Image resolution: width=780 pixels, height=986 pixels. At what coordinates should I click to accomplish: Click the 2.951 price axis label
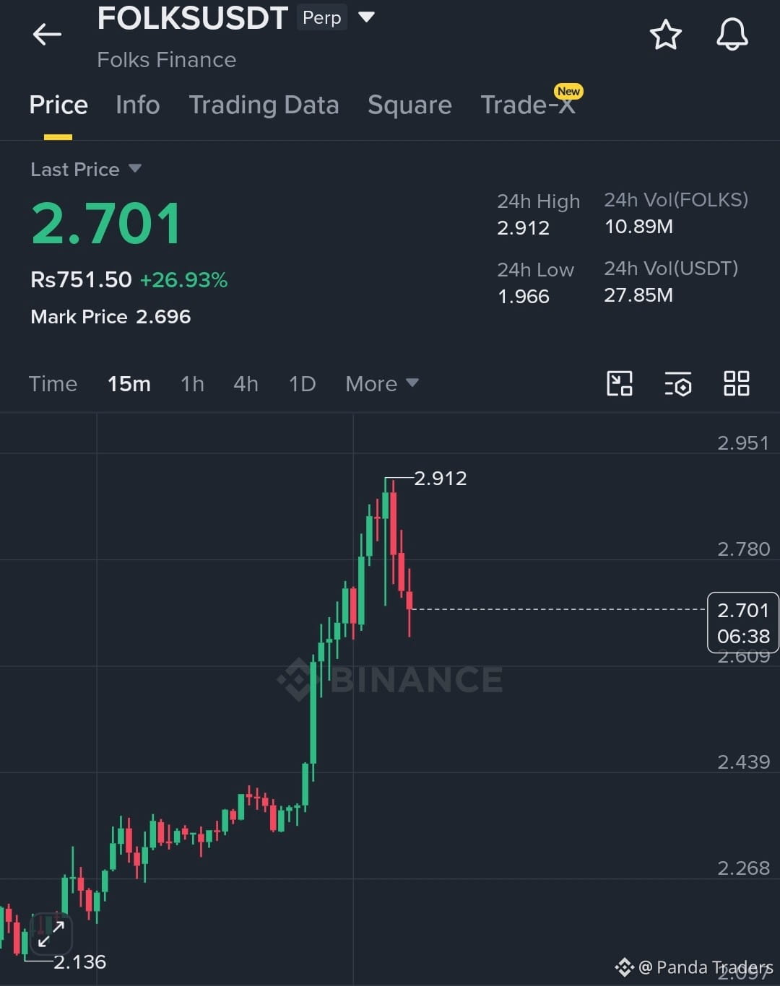[743, 442]
